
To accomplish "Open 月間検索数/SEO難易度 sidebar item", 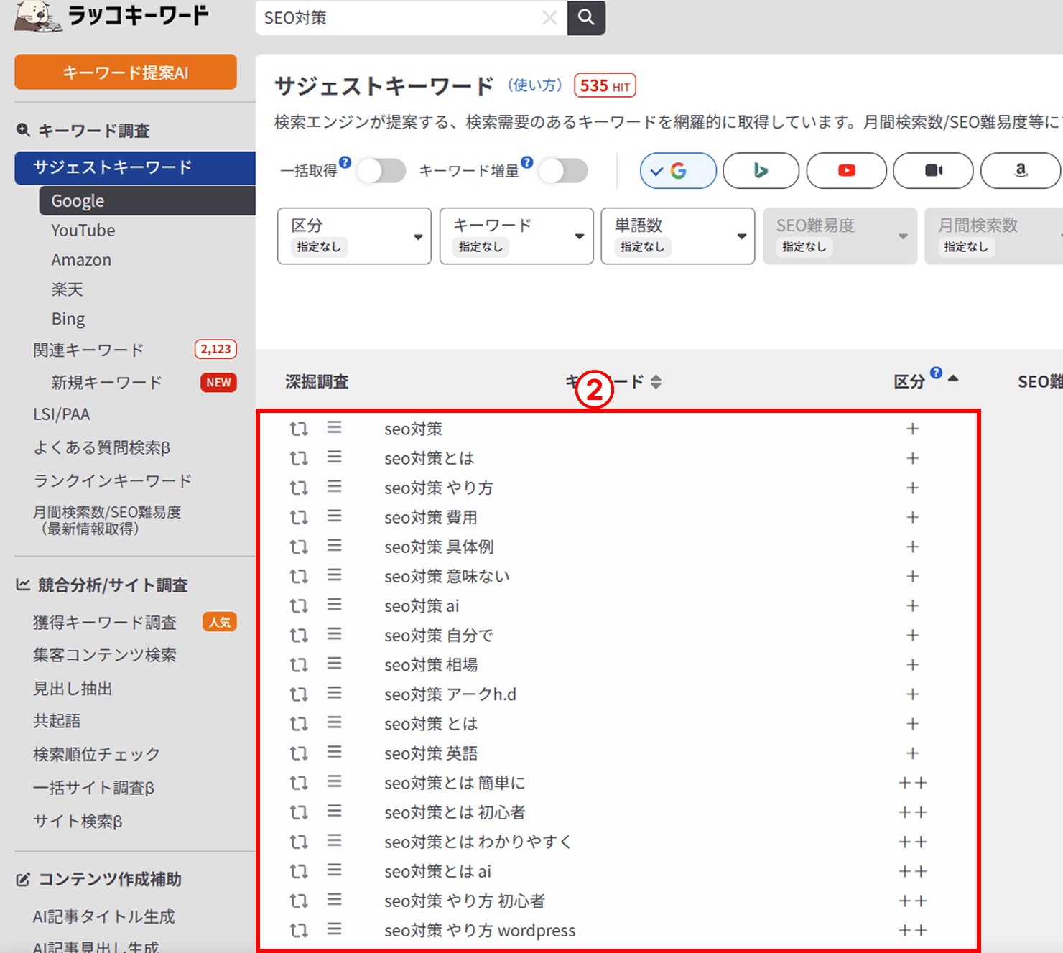I will [x=107, y=521].
